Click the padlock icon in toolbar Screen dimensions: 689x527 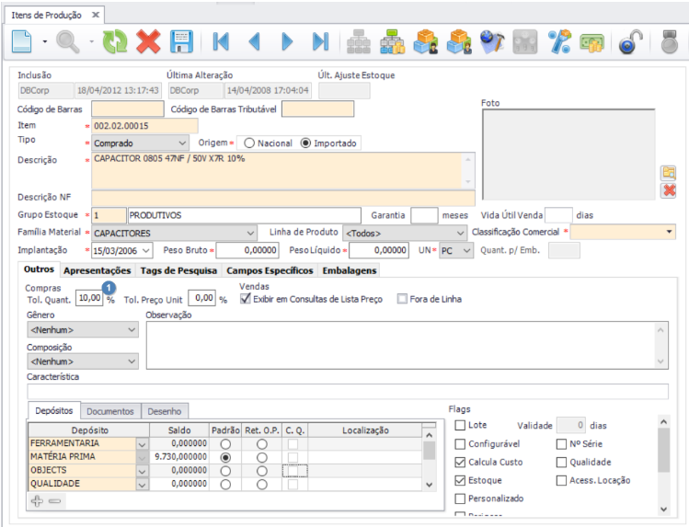630,41
